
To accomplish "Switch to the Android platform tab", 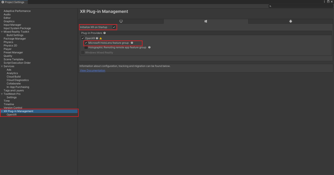I will pyautogui.click(x=291, y=21).
